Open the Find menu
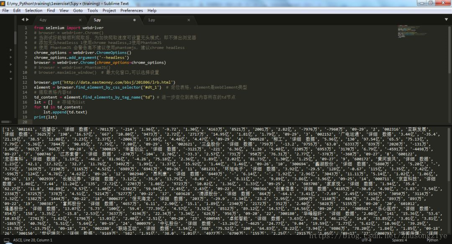Screen dimensions: 452x244 pyautogui.click(x=51, y=10)
